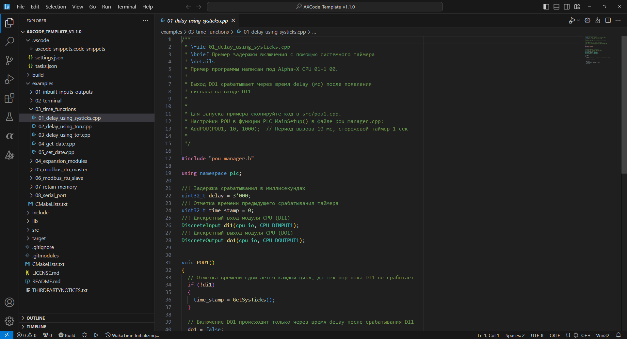Click the command center search box
Viewport: 627px width, 339px height.
click(325, 7)
